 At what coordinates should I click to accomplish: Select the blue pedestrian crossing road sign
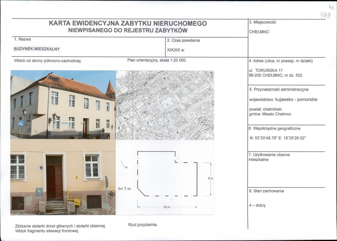[x=21, y=123]
